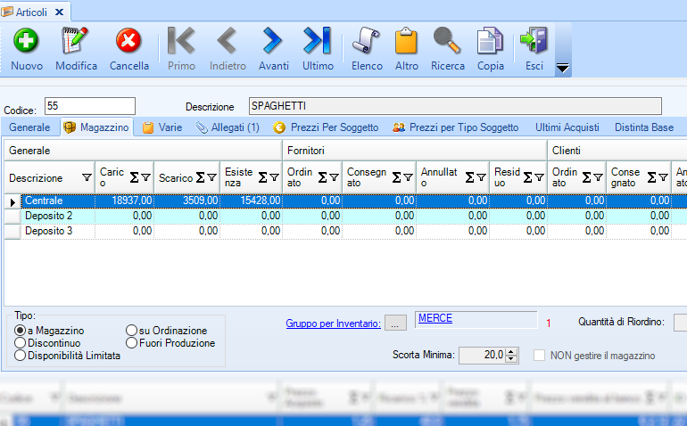Click the 'Gruppo per Inventario' browse button

(x=395, y=324)
